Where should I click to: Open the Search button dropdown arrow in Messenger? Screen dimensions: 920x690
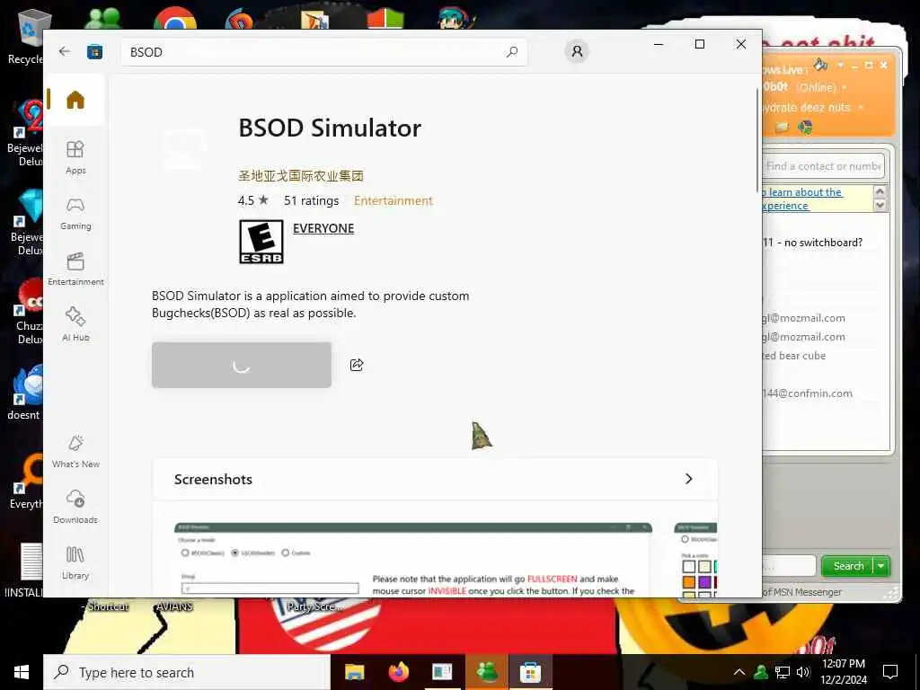881,566
